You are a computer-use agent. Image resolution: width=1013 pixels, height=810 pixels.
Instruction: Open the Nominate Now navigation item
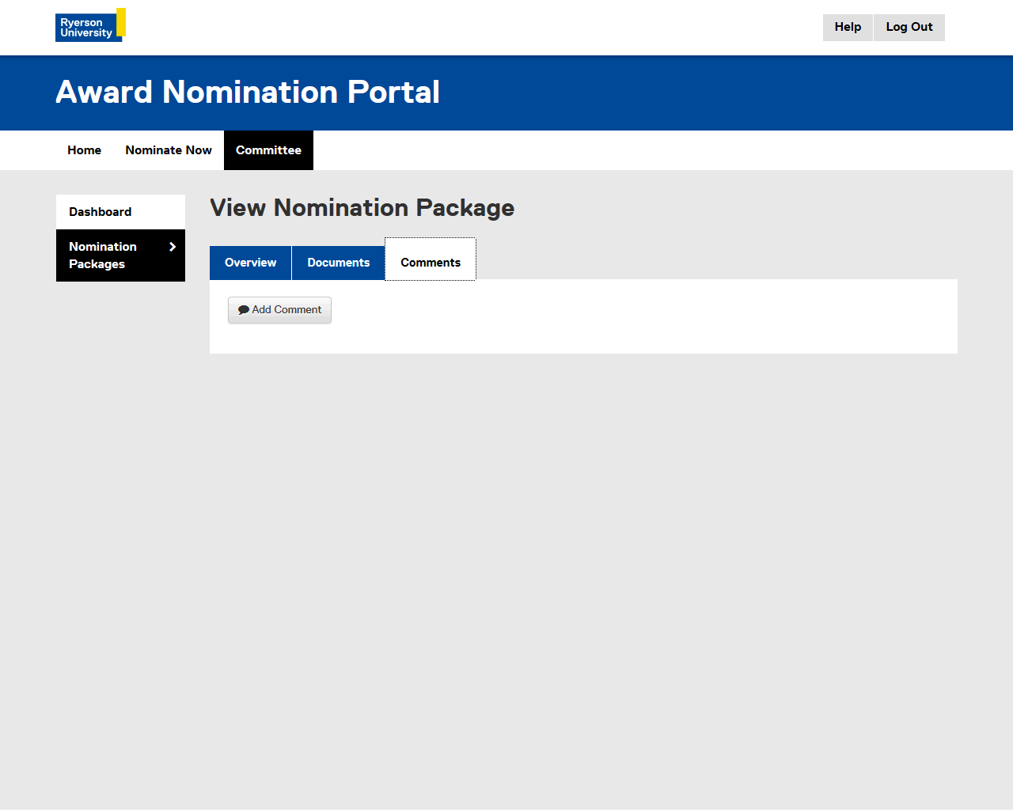point(169,150)
